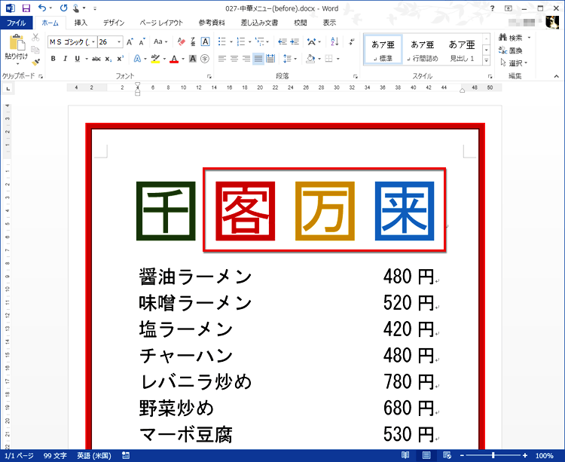This screenshot has width=565, height=462.
Task: Show paragraph formatting marks
Action: pyautogui.click(x=351, y=41)
